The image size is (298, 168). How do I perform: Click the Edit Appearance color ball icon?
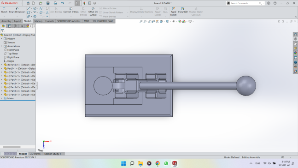tap(180, 21)
